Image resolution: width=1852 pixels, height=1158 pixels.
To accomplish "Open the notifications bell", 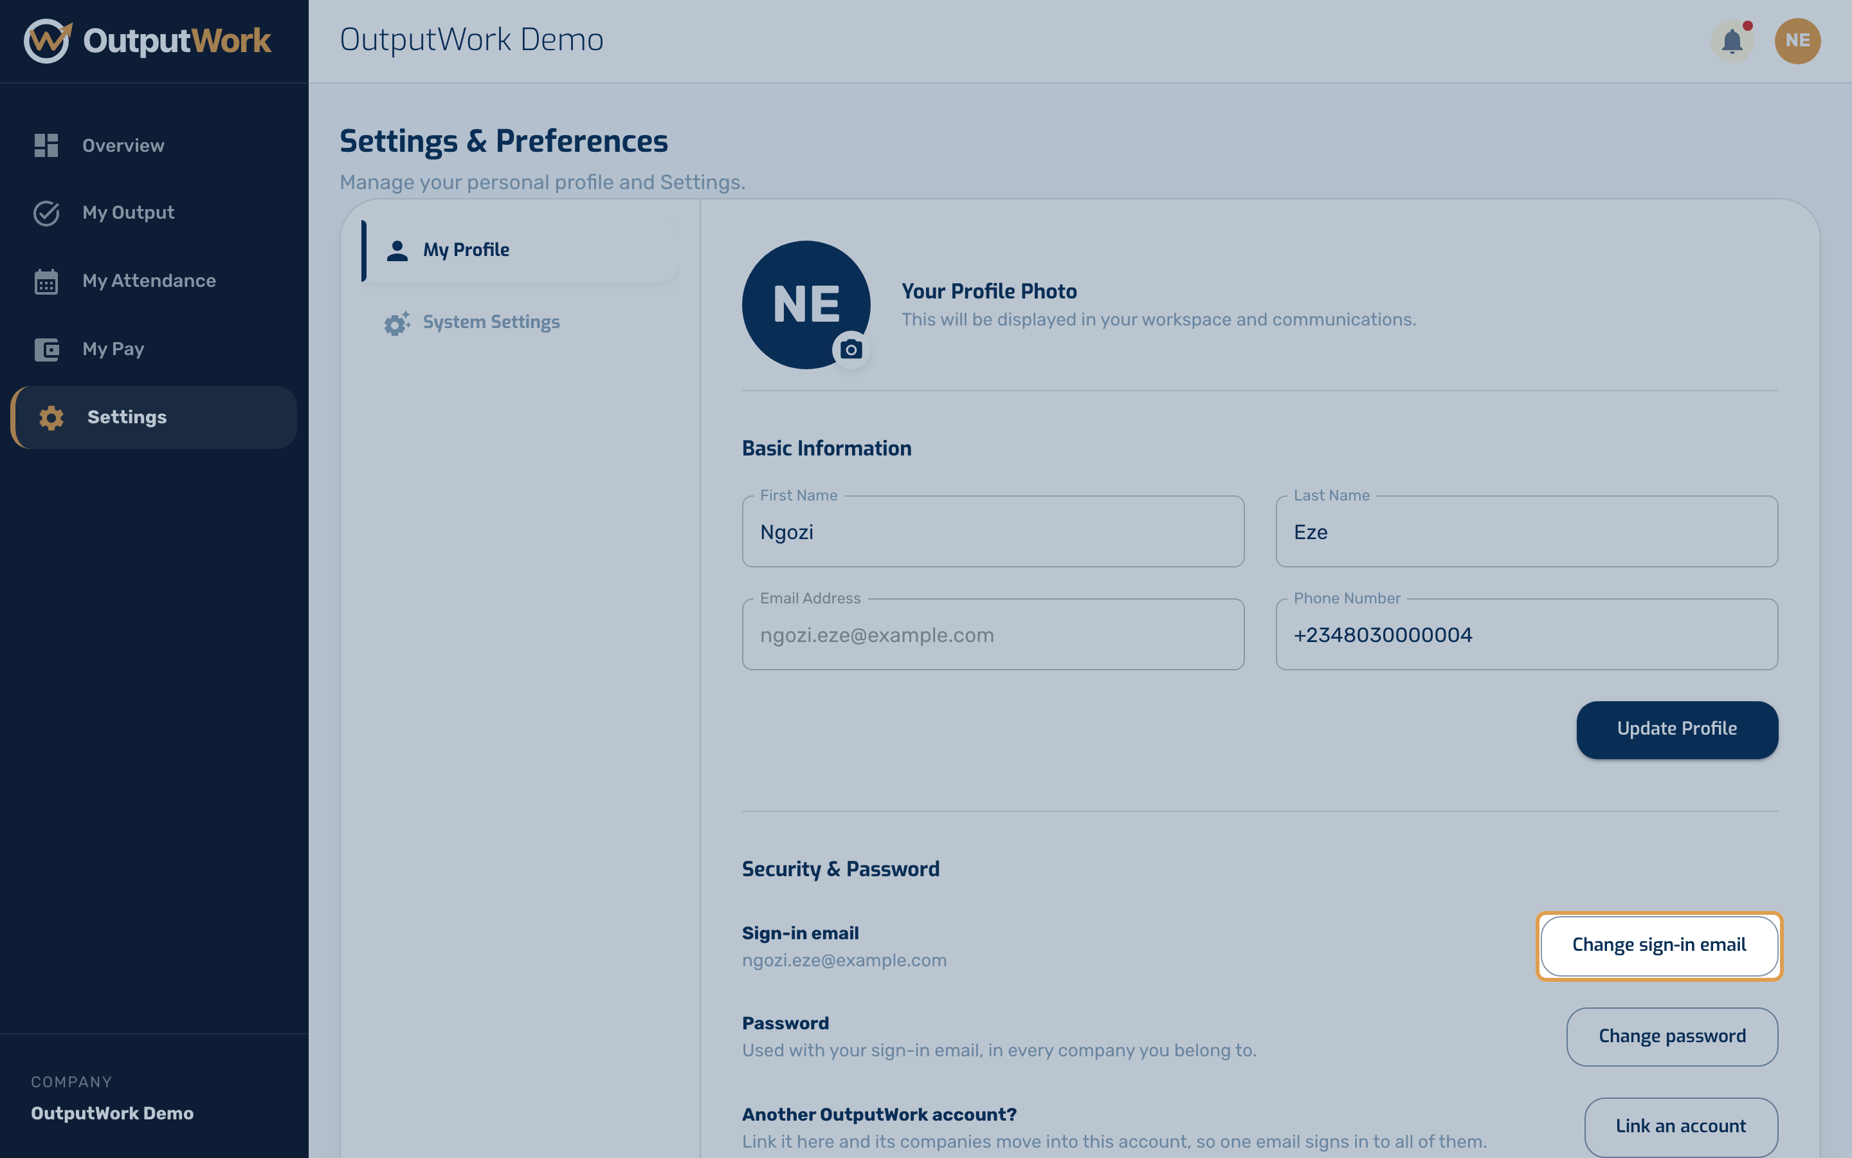I will pyautogui.click(x=1732, y=41).
